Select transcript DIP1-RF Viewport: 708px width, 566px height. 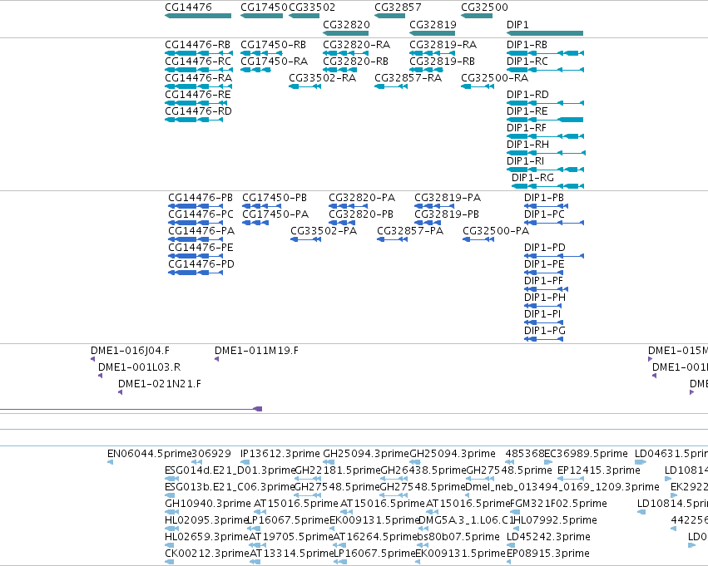click(545, 136)
